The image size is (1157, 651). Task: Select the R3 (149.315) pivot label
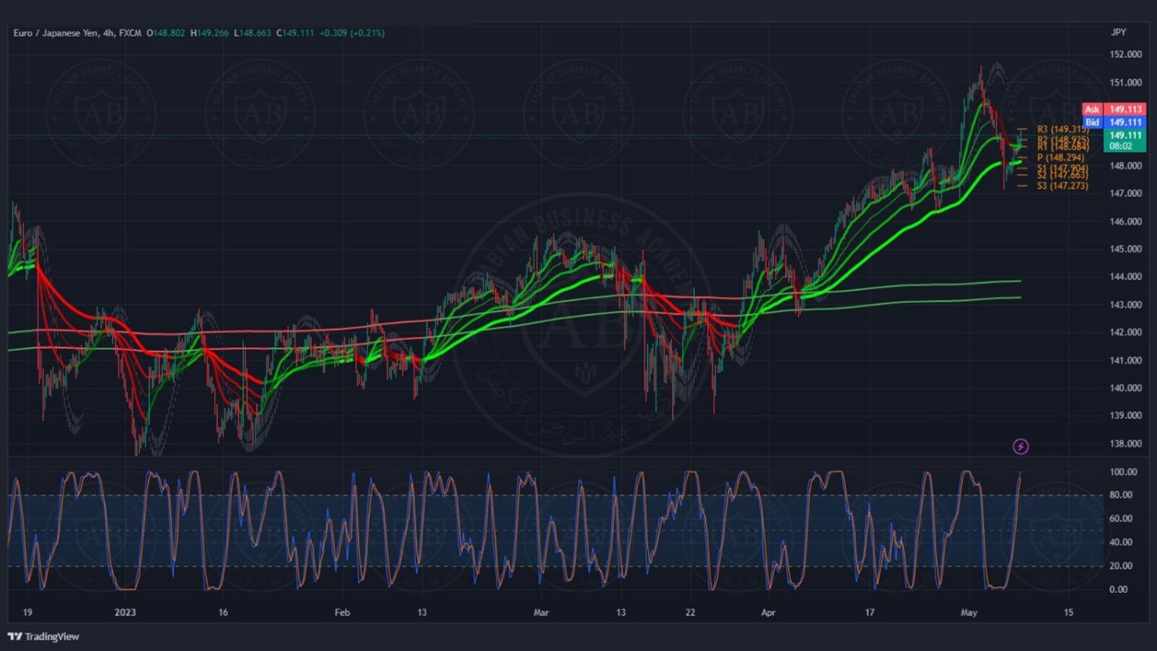tap(1062, 130)
